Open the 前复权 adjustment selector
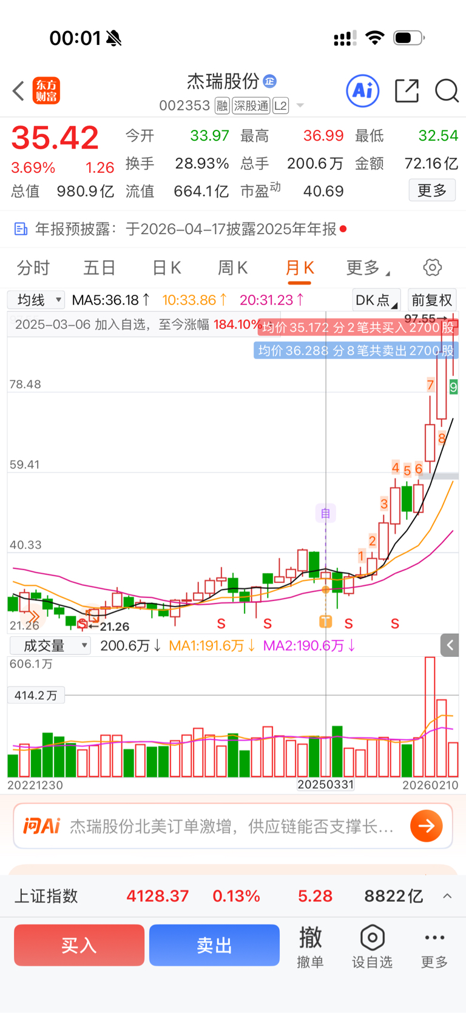The image size is (466, 1013). tap(432, 300)
